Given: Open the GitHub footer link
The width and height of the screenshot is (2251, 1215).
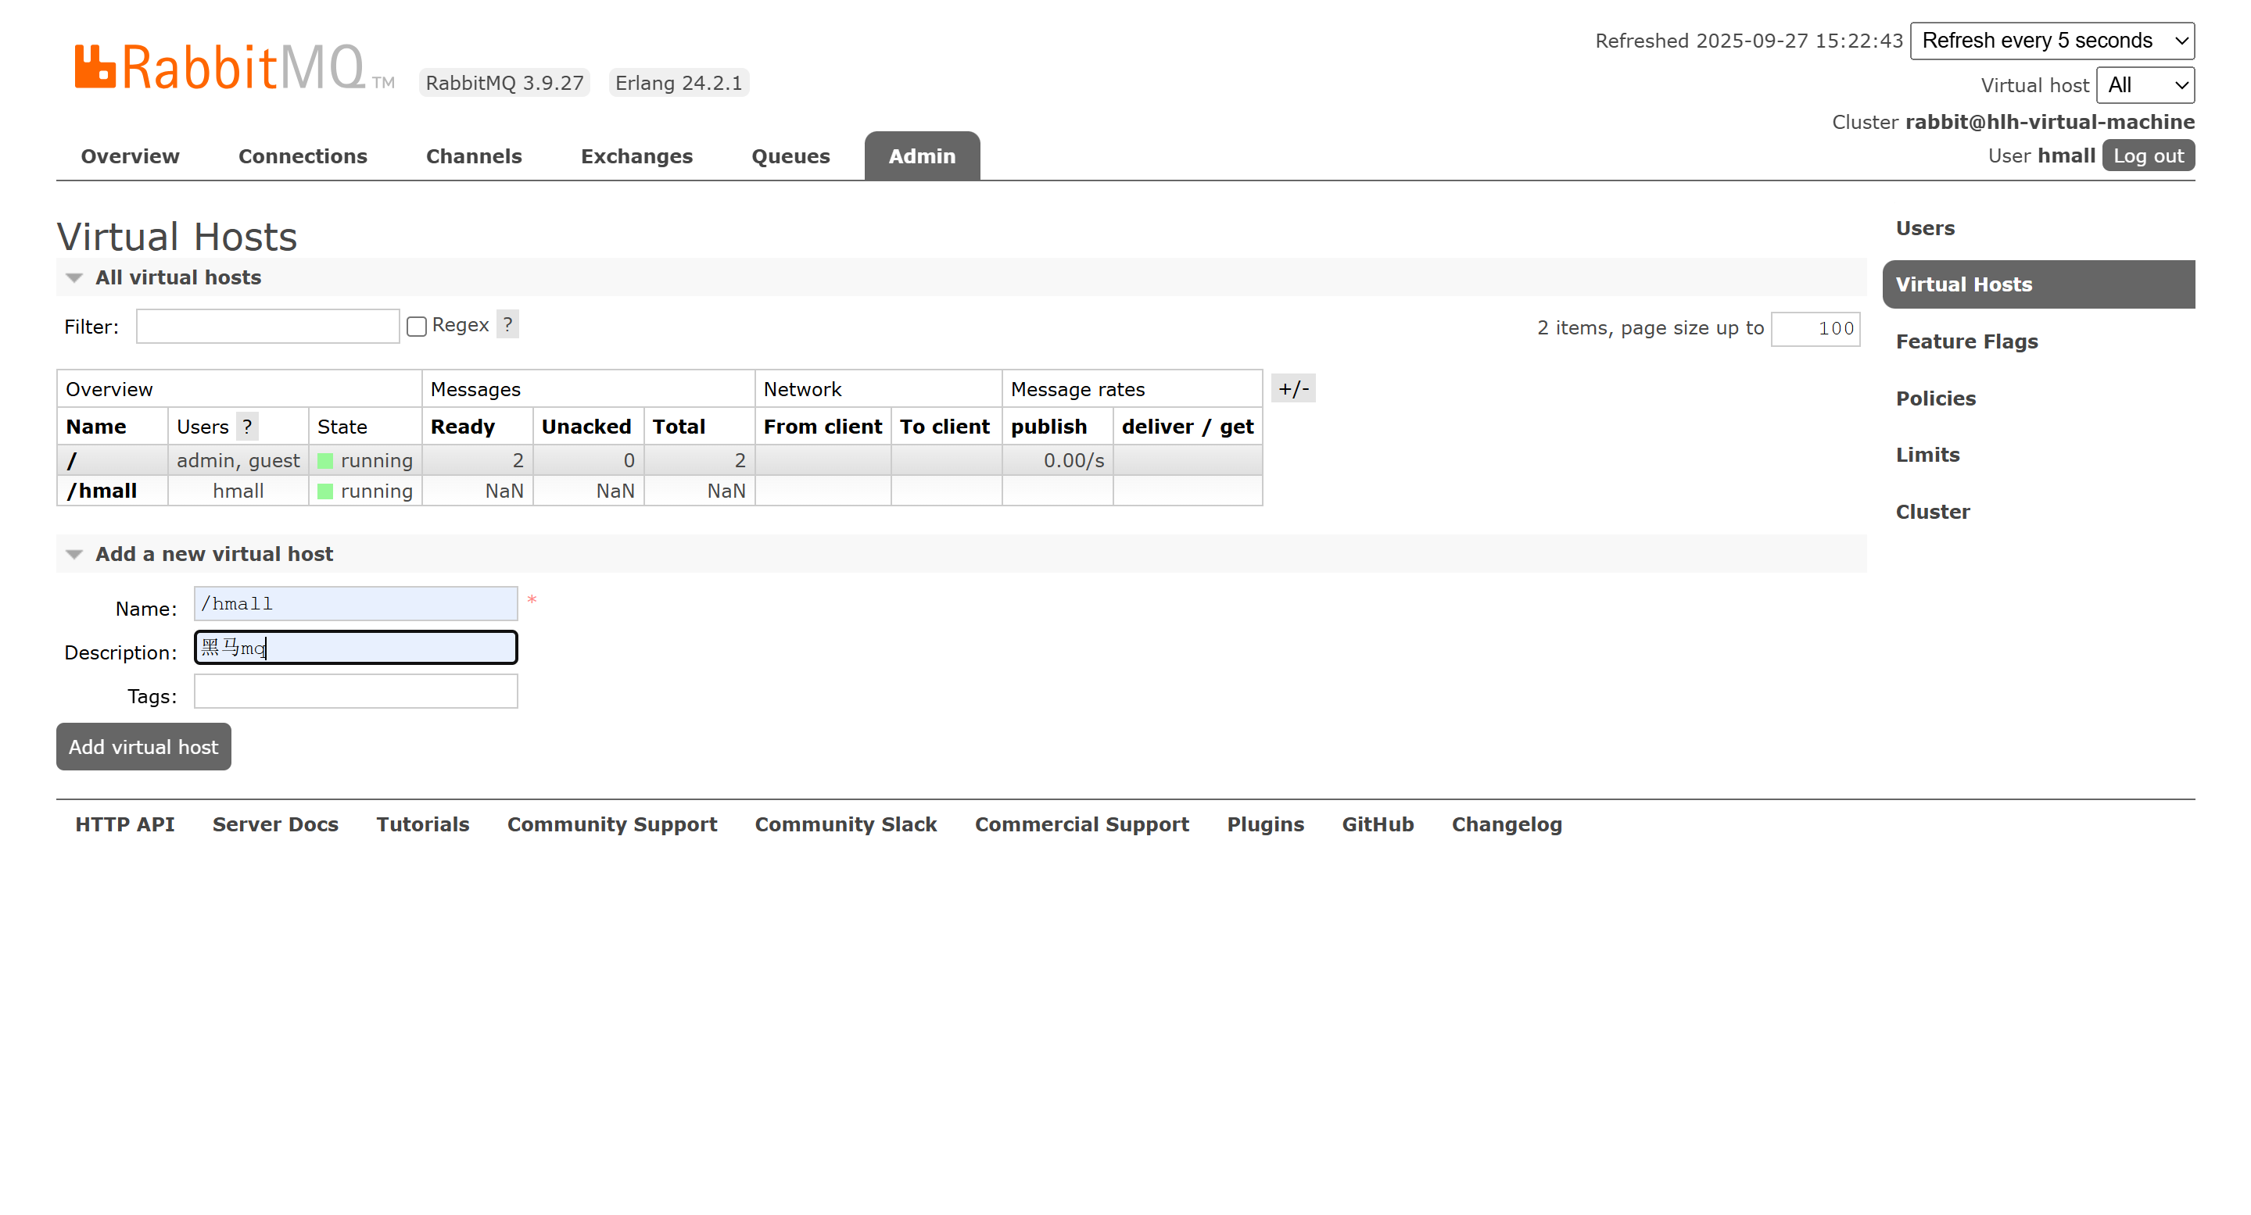Looking at the screenshot, I should tap(1377, 824).
